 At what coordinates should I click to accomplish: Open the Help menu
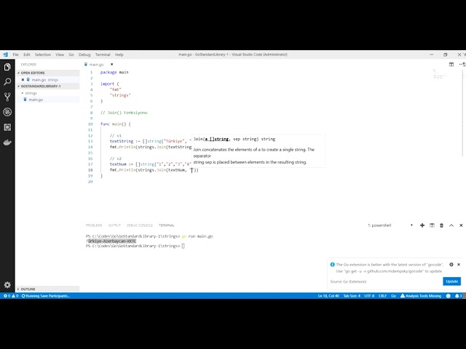tap(119, 55)
